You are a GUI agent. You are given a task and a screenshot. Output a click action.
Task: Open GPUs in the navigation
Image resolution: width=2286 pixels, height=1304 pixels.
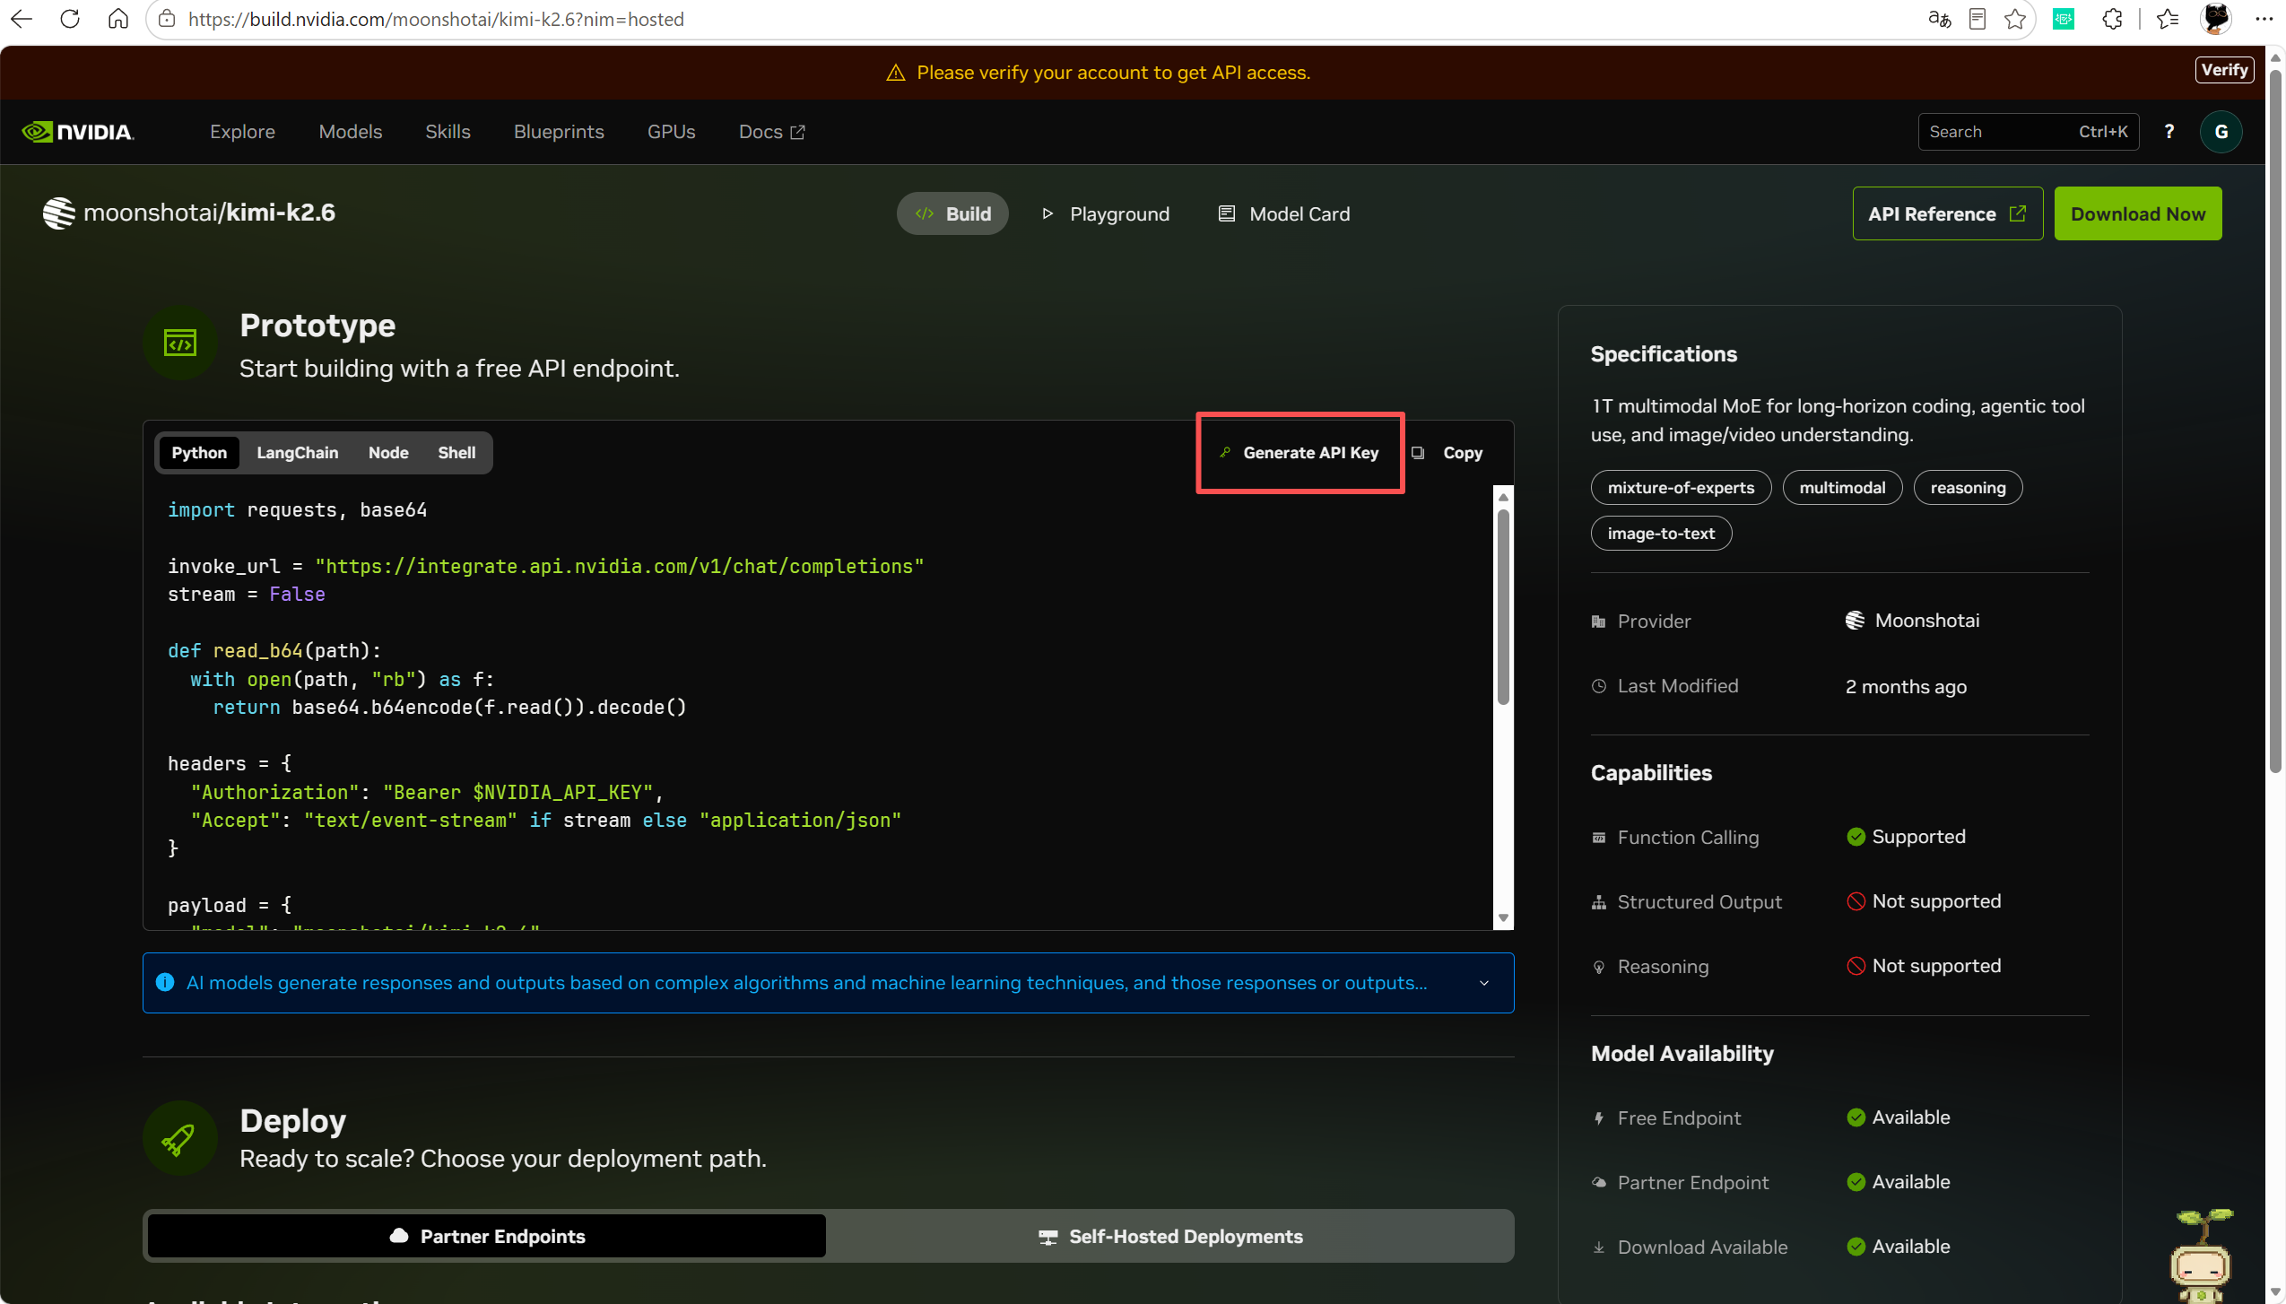pyautogui.click(x=671, y=132)
